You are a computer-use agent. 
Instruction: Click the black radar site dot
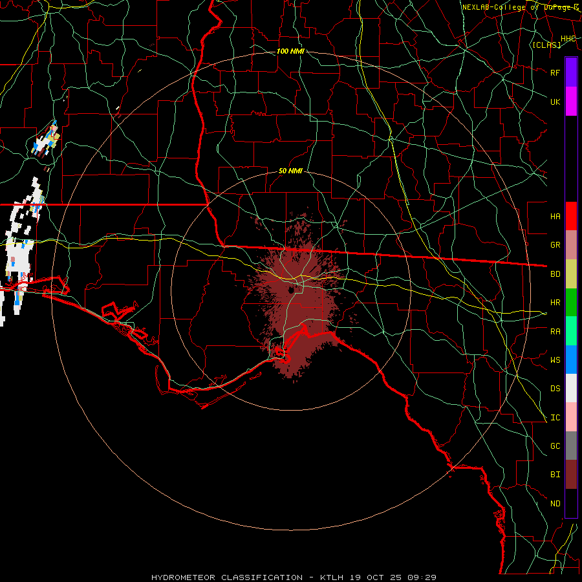292,290
